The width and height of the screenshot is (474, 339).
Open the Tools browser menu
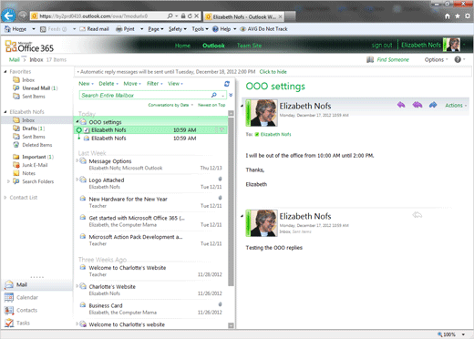tap(200, 29)
